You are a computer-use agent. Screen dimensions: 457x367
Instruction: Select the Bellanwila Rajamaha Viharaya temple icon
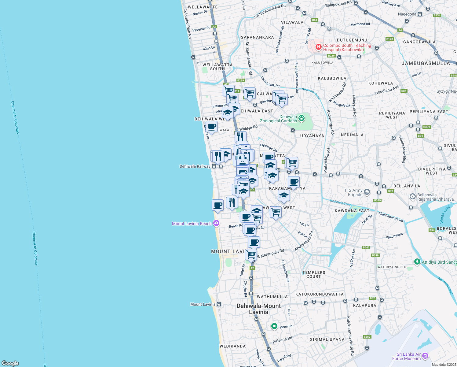(413, 196)
